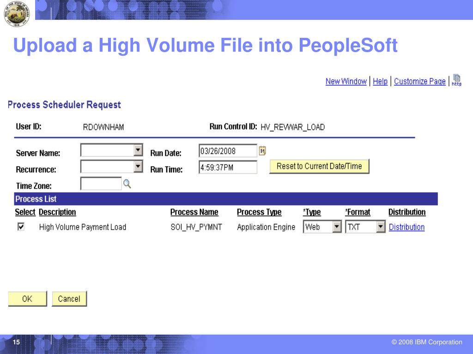Sort by the Description column header
Viewport: 473px width, 354px height.
pyautogui.click(x=57, y=212)
